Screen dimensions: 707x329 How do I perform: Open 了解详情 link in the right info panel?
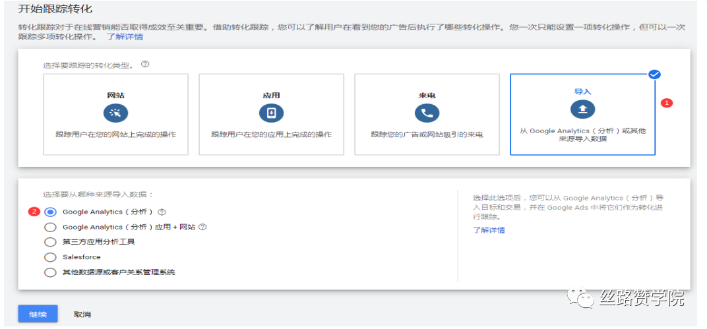tap(489, 230)
